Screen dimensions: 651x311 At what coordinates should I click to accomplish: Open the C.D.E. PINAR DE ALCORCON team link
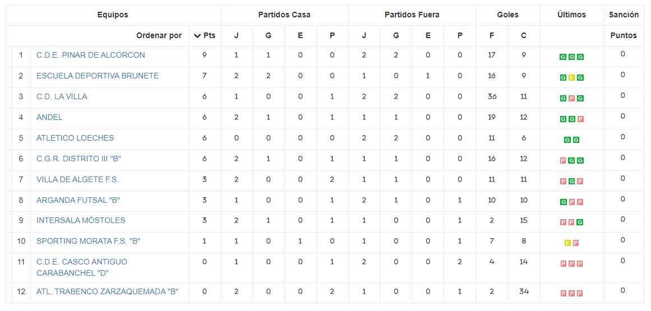tap(91, 55)
